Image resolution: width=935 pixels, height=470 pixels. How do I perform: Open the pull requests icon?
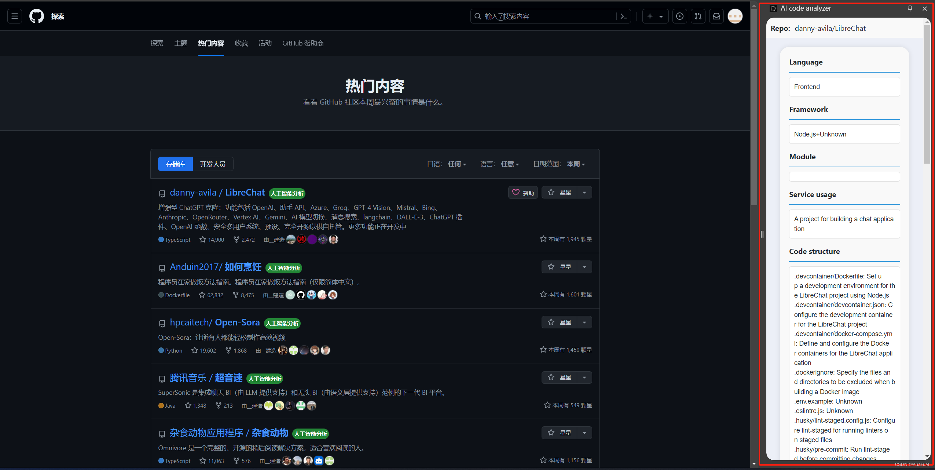[x=698, y=16]
